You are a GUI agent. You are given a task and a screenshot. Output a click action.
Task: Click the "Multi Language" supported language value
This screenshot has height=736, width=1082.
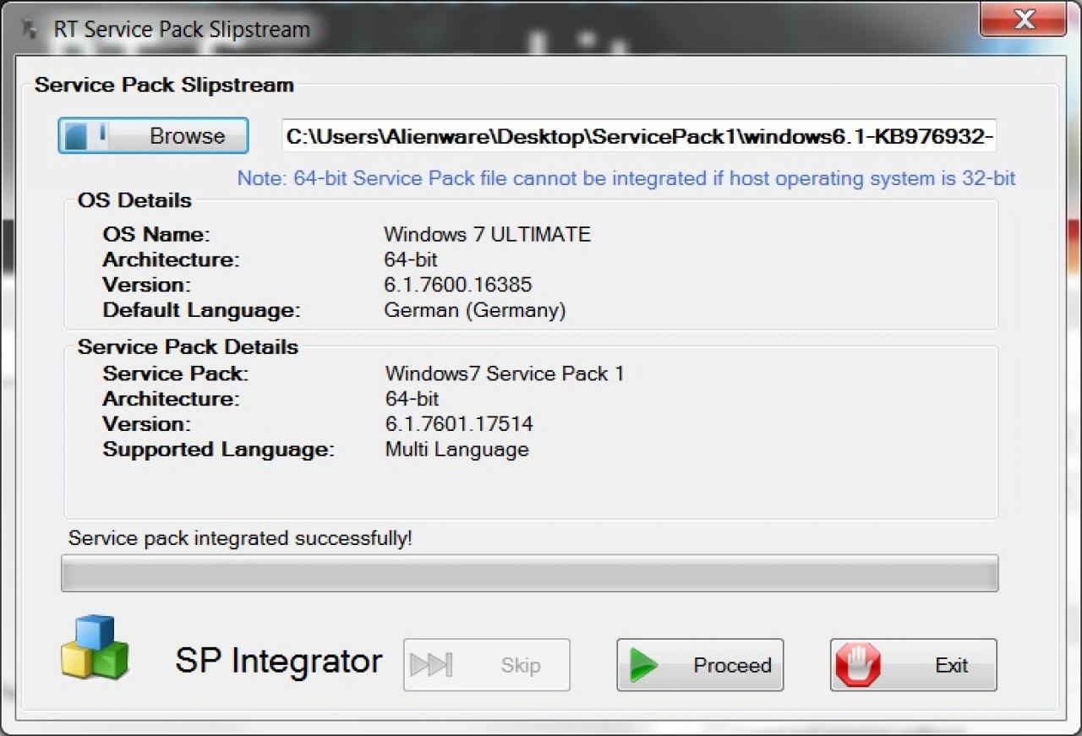[x=457, y=450]
